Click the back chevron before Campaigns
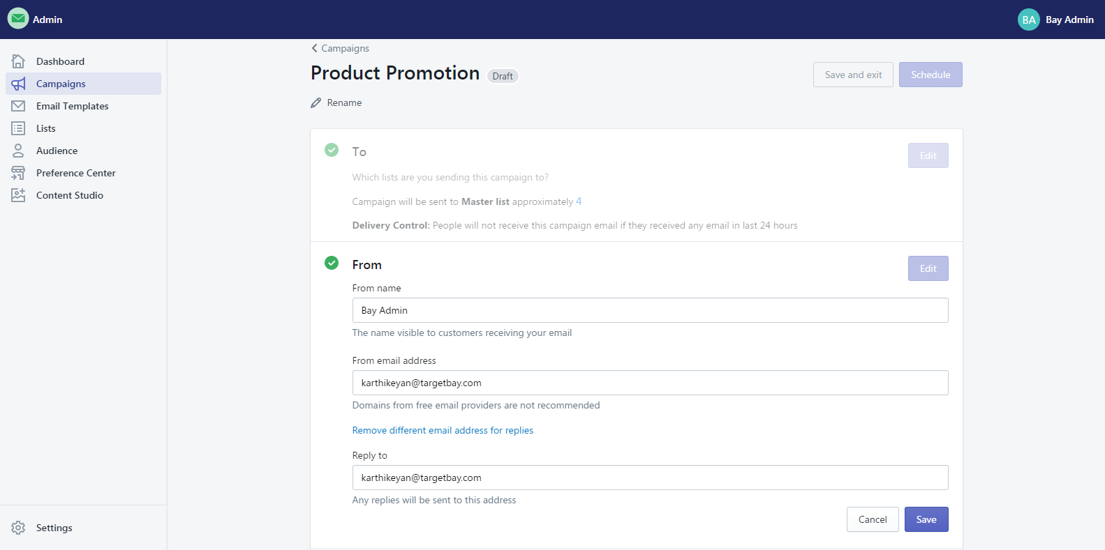Screen dimensions: 1105x550 click(314, 48)
